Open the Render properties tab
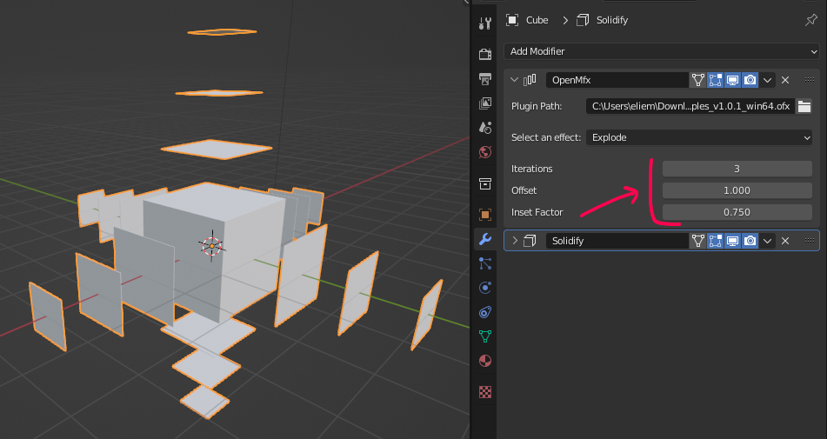The height and width of the screenshot is (439, 827). [x=485, y=55]
